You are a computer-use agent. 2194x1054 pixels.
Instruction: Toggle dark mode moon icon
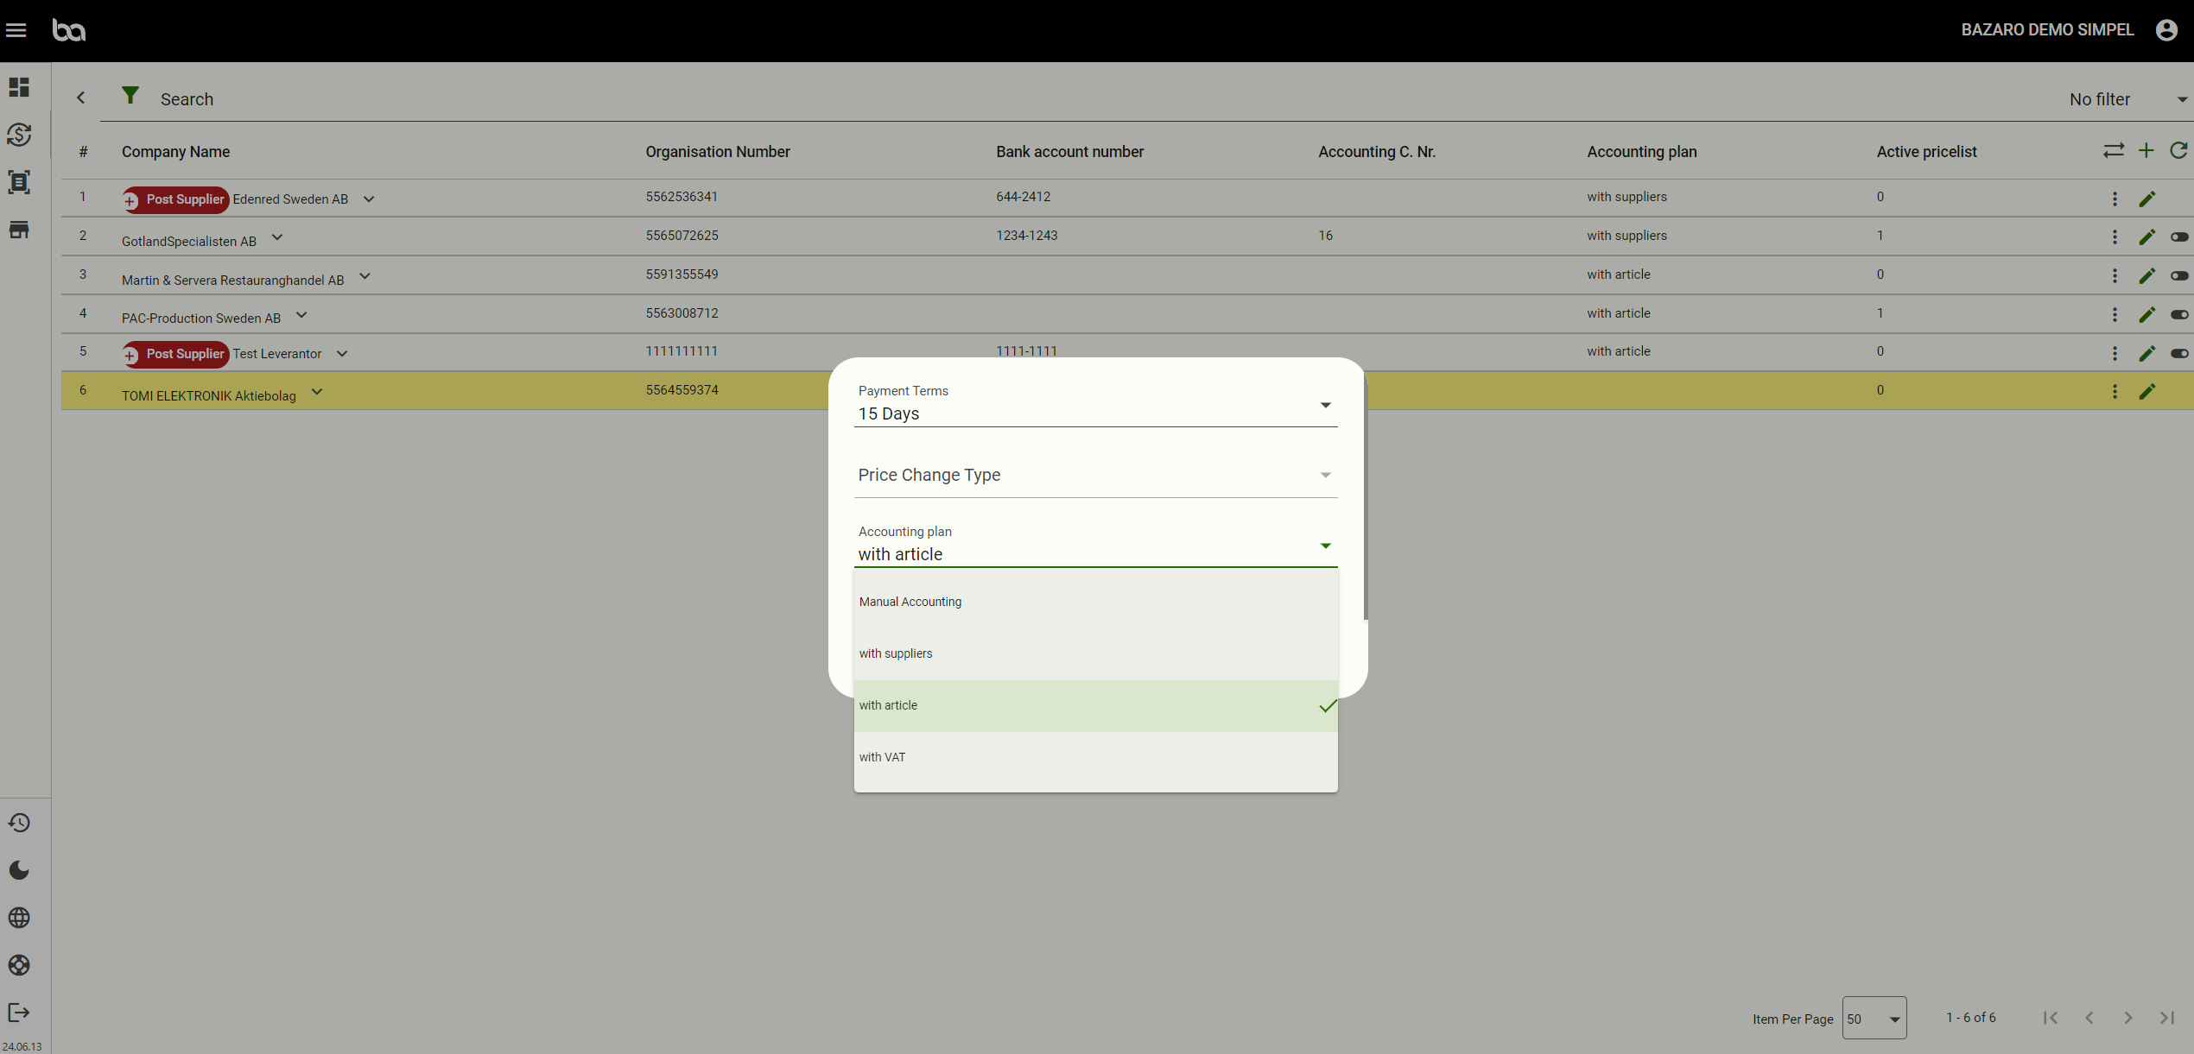(x=19, y=870)
